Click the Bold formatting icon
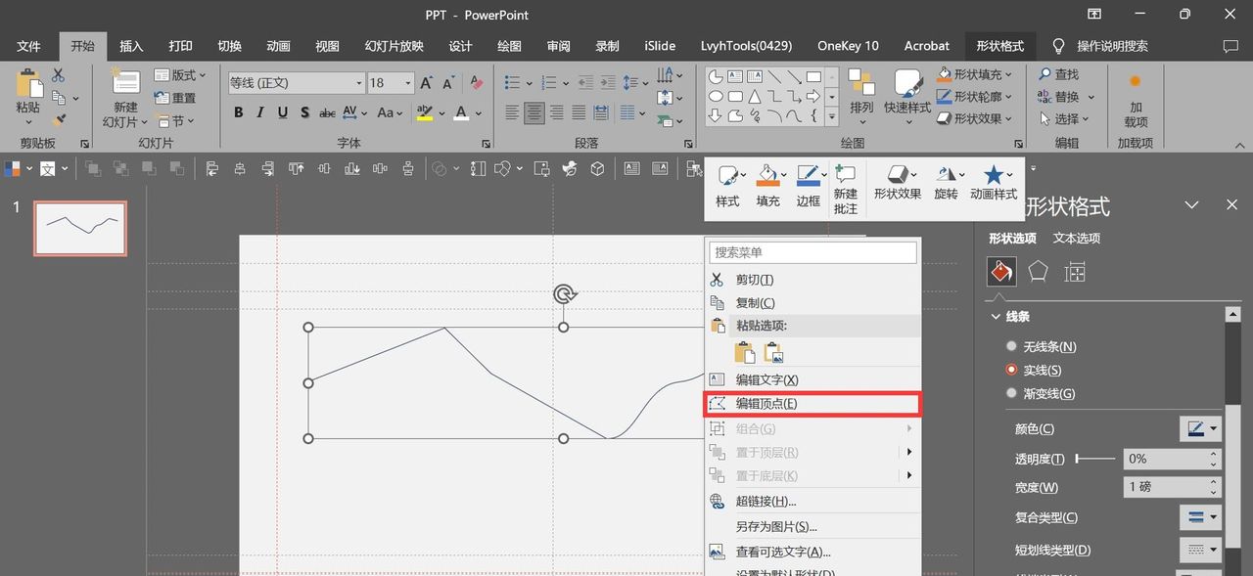1253x576 pixels. (238, 112)
